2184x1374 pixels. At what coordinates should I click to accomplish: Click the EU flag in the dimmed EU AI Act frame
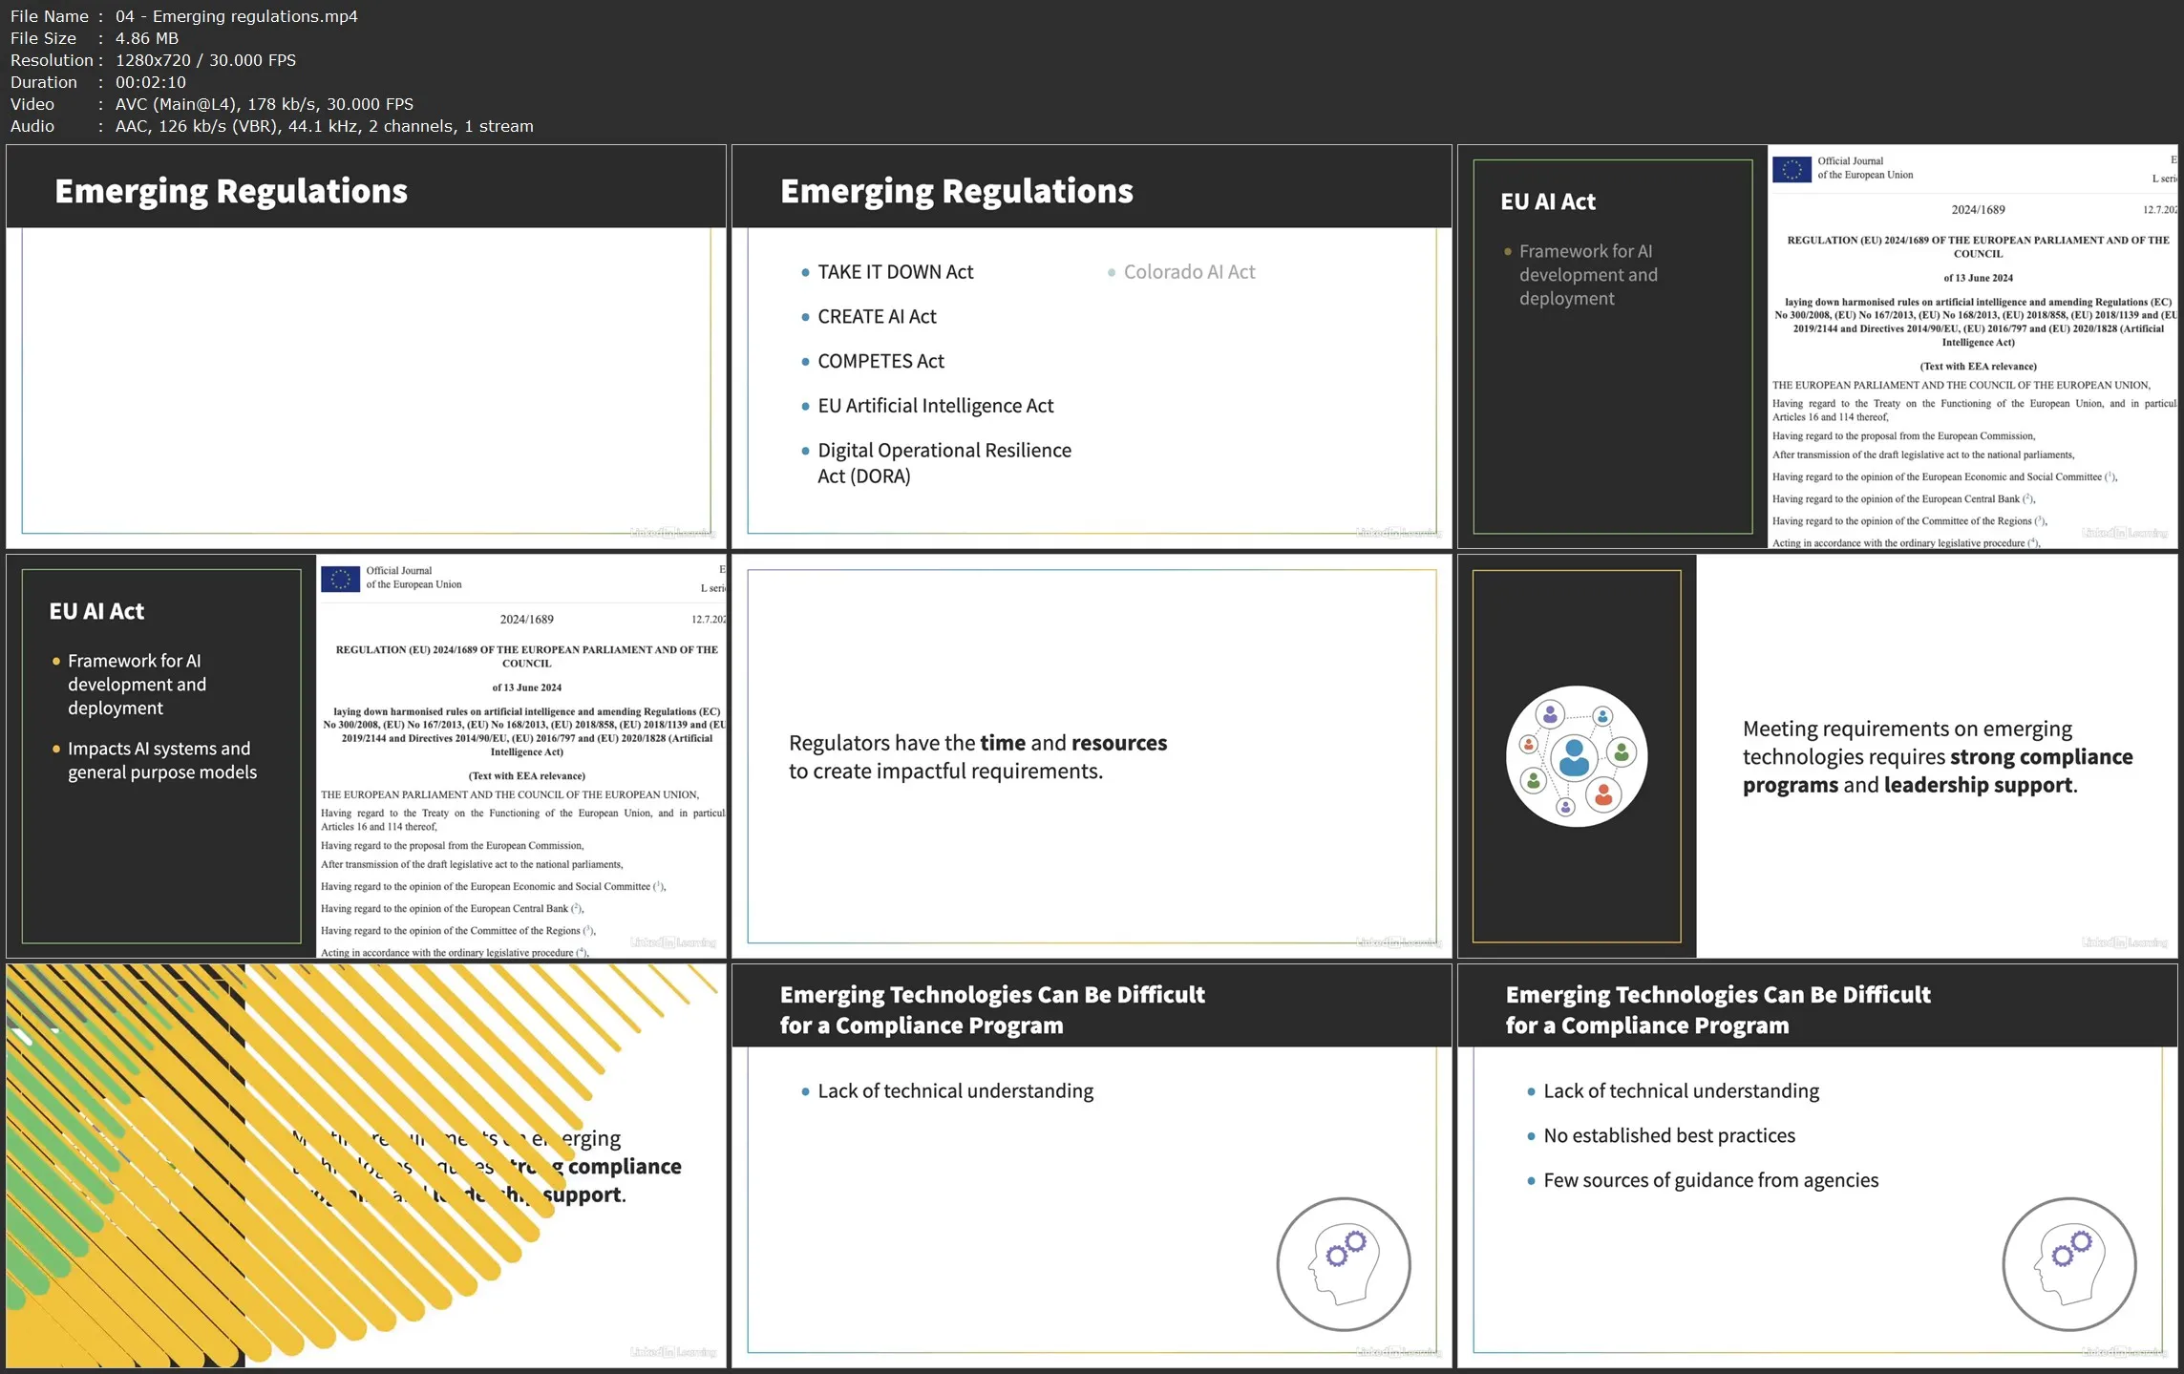[1792, 169]
